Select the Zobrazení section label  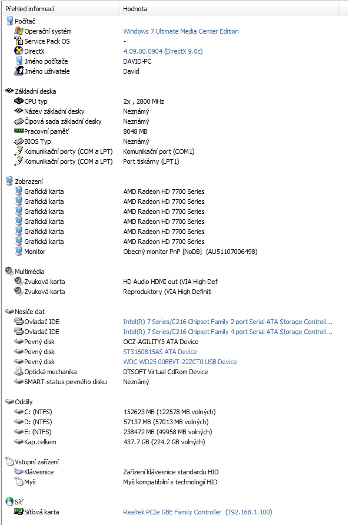pos(29,181)
